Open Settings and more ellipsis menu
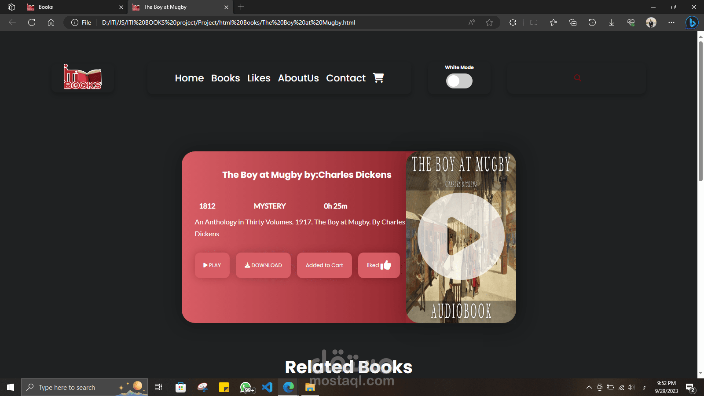The image size is (704, 396). (671, 22)
